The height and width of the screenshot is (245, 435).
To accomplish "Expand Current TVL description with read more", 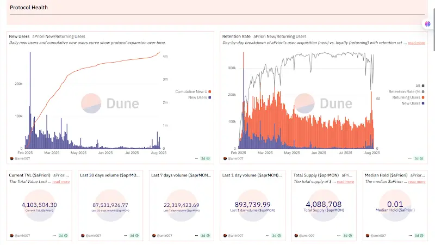I will tap(61, 182).
